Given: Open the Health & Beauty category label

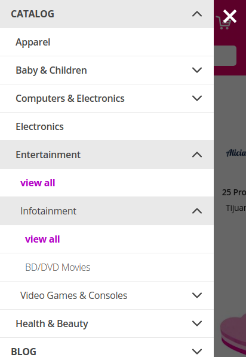Looking at the screenshot, I should point(52,324).
